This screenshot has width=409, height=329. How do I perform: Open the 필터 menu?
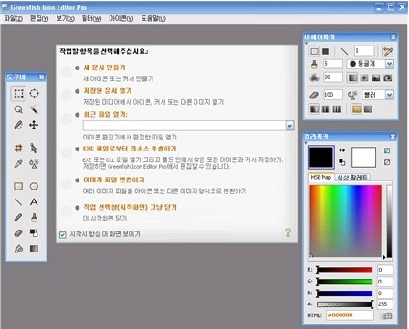(91, 19)
